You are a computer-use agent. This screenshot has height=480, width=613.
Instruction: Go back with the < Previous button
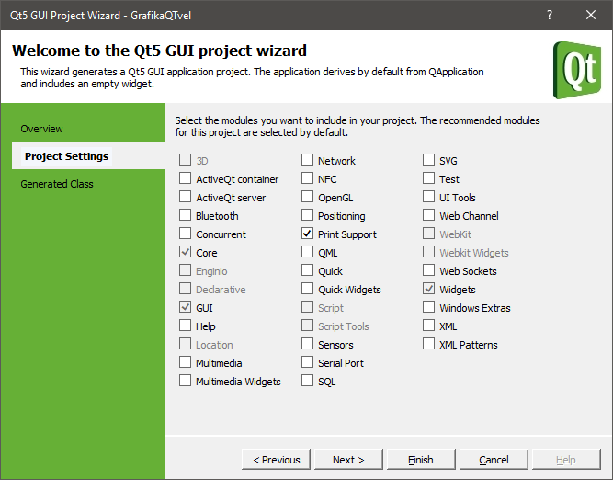[276, 459]
